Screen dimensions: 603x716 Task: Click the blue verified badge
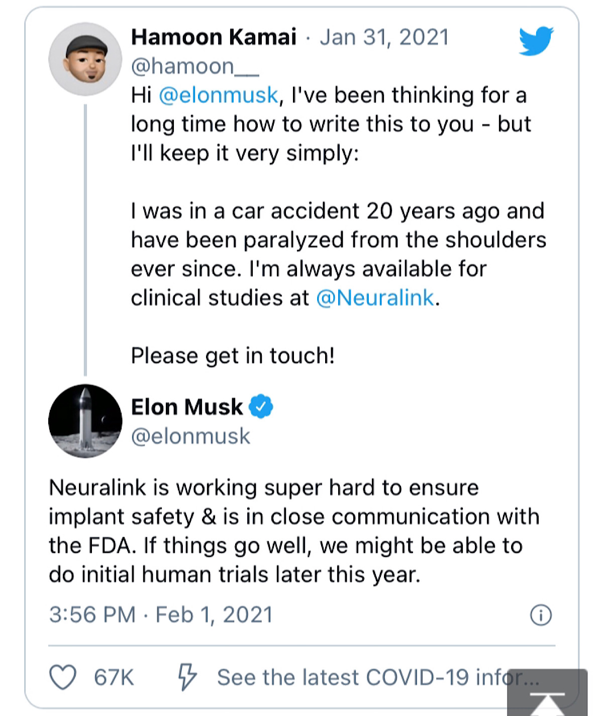[261, 407]
